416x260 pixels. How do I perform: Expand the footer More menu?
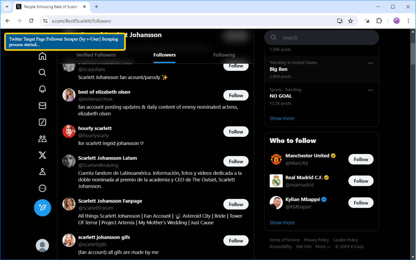pos(323,247)
